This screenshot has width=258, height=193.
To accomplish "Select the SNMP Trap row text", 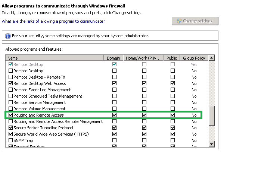I will [23, 140].
